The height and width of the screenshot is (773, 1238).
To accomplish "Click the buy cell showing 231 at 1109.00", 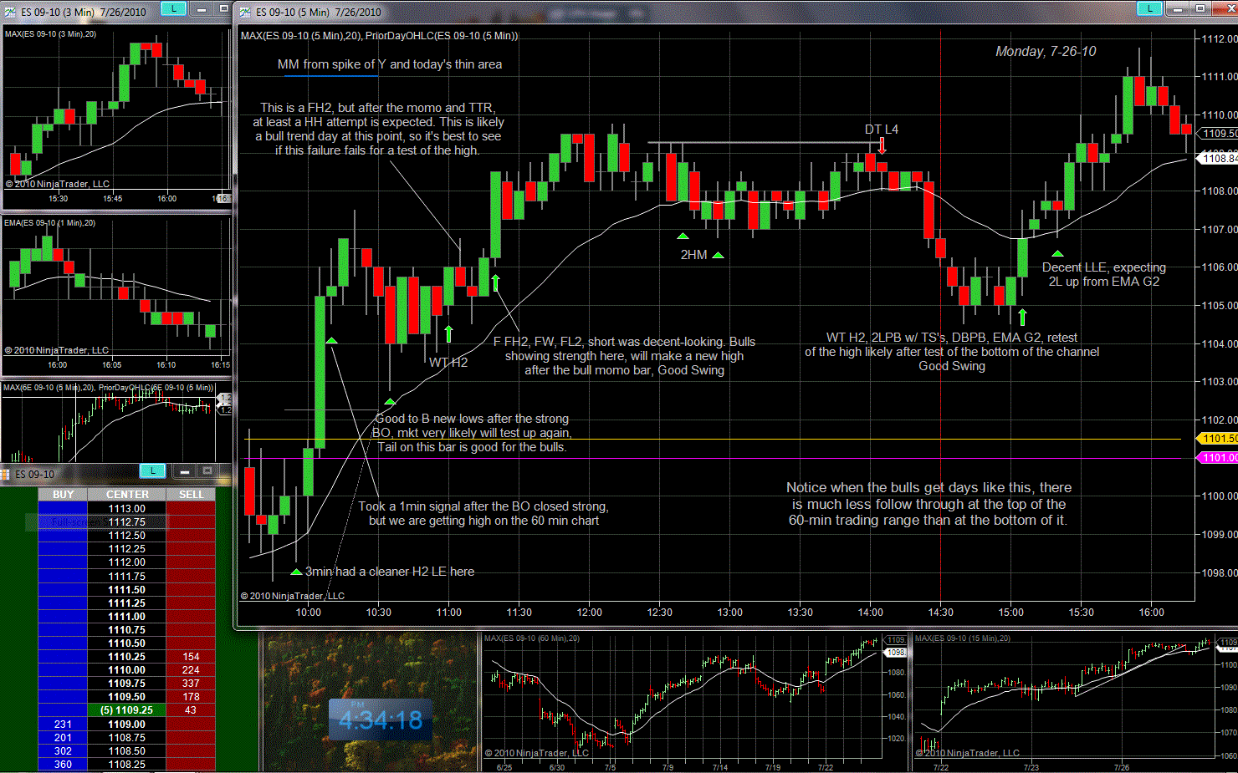I will coord(63,725).
